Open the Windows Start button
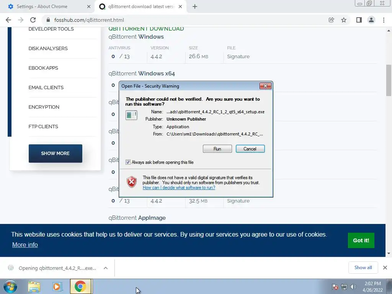 [10, 286]
